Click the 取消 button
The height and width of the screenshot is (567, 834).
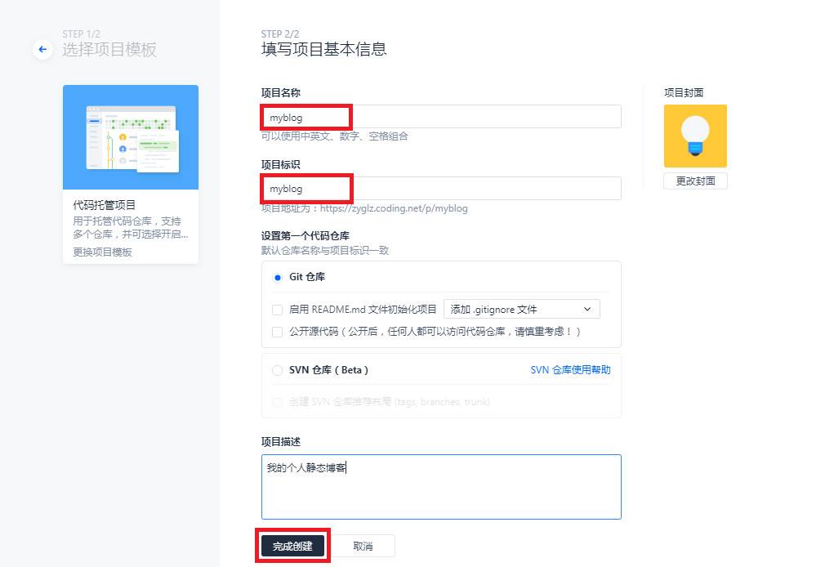[x=363, y=546]
